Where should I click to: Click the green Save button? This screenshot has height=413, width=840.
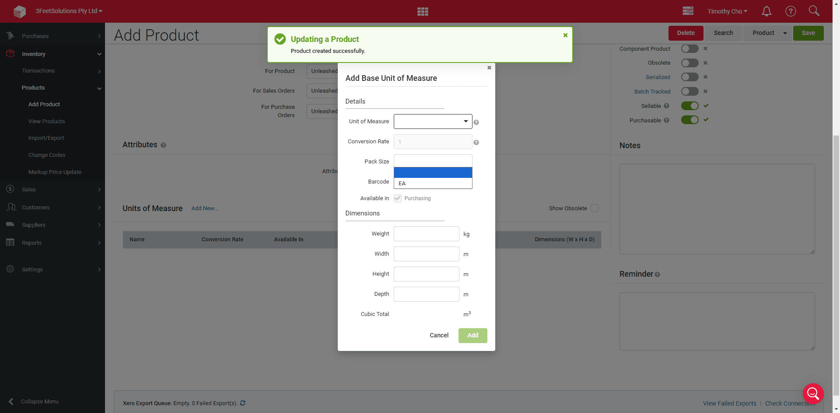tap(808, 33)
